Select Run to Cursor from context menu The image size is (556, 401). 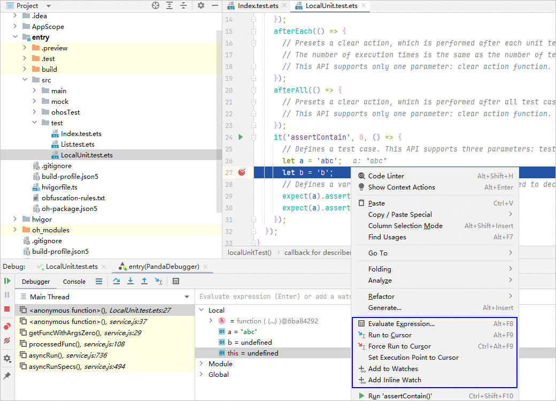point(390,335)
